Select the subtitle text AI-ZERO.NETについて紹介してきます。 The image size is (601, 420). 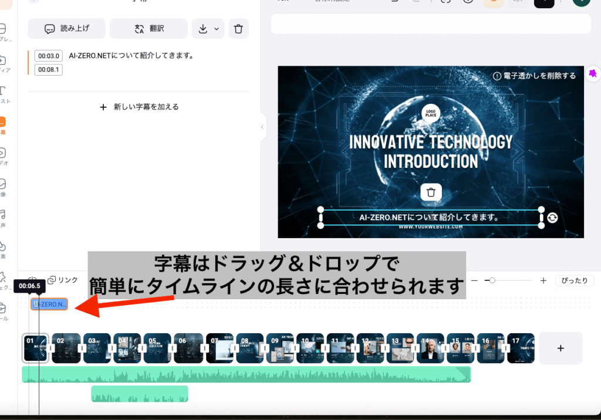click(x=131, y=56)
